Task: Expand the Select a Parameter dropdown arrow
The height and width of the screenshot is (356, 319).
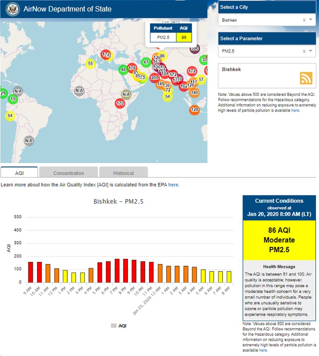Action: (x=311, y=51)
